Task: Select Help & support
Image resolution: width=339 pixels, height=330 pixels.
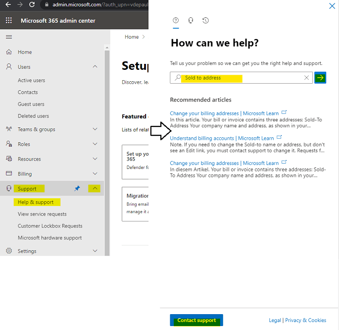Action: [x=36, y=202]
